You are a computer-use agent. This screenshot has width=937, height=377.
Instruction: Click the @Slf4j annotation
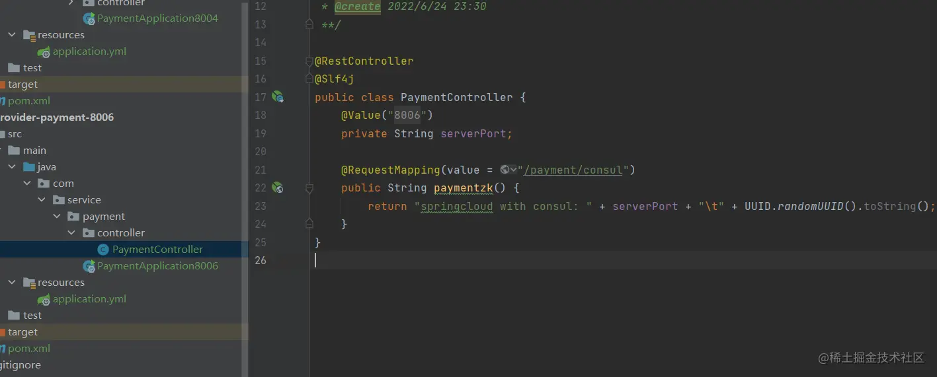(x=335, y=79)
